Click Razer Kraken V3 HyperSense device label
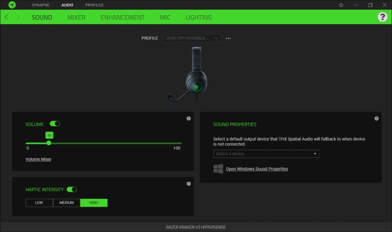Screen dimensions: 392x232 196,227
